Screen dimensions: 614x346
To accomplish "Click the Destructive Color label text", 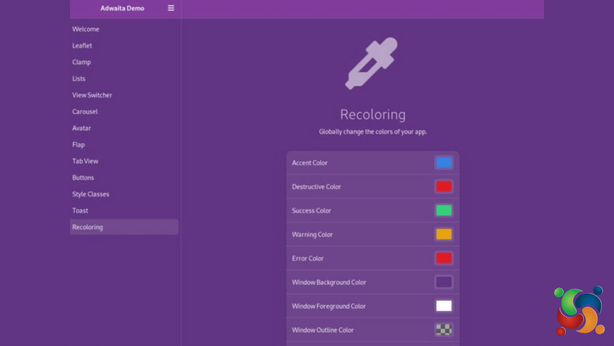I will tap(316, 187).
